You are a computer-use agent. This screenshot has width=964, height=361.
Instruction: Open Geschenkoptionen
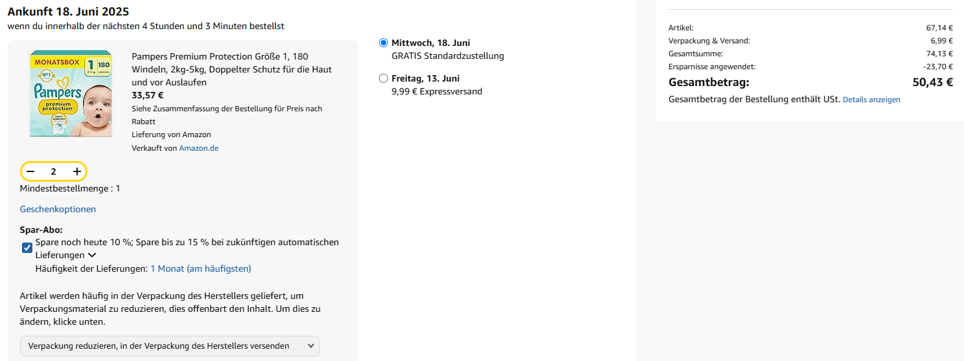[x=58, y=209]
